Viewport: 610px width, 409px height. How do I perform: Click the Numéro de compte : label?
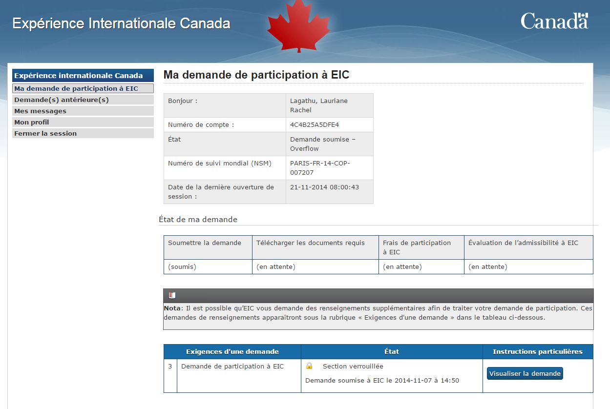(x=201, y=124)
